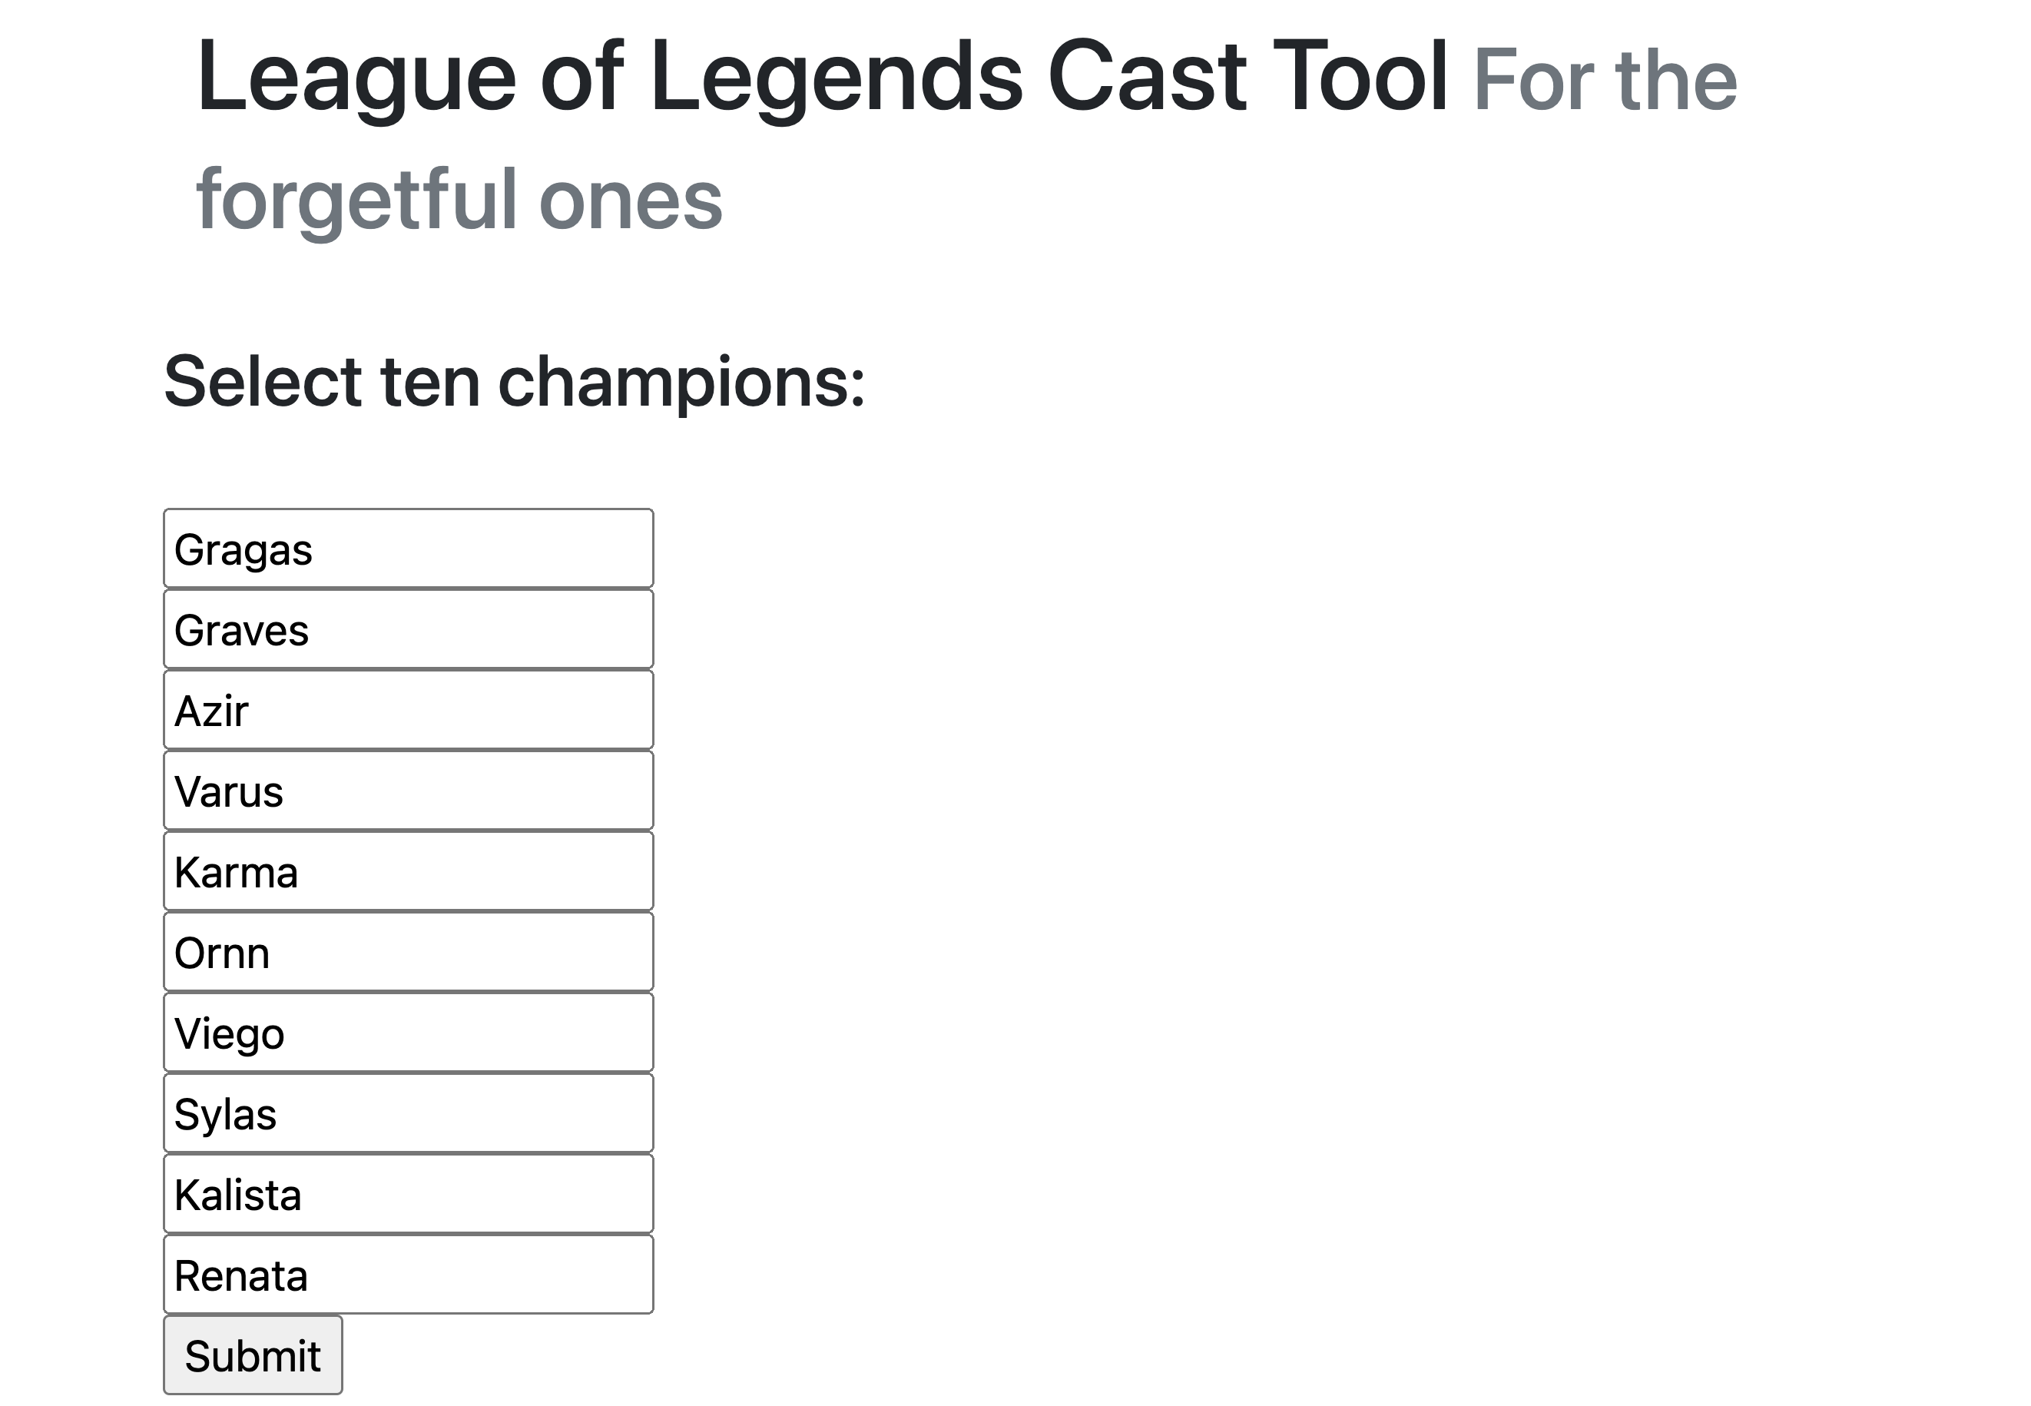Focus the Kalista text field
2031x1406 pixels.
(x=408, y=1195)
